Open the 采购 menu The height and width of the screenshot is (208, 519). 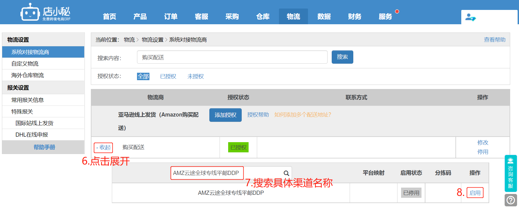pos(232,17)
